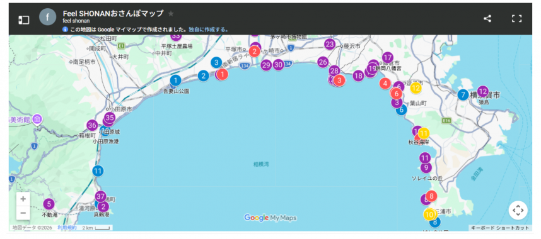Select red marker 1

point(223,74)
